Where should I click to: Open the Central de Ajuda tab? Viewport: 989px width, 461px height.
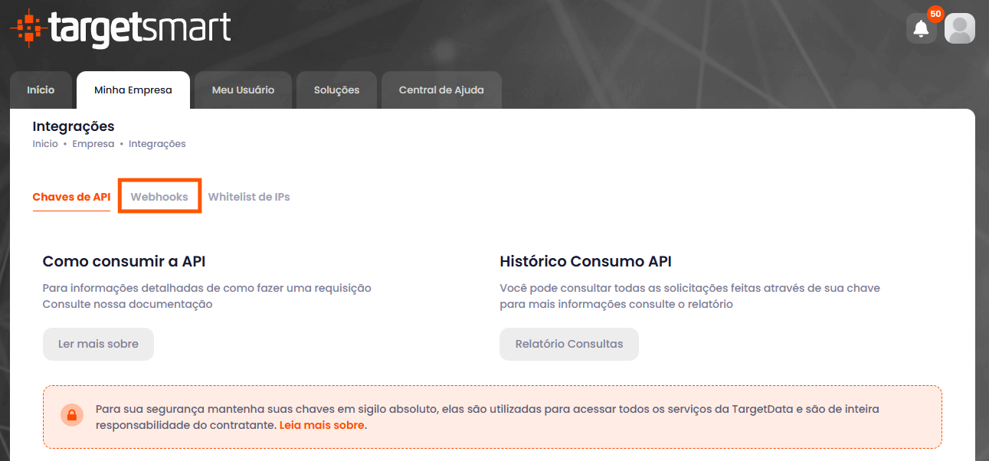(x=441, y=90)
